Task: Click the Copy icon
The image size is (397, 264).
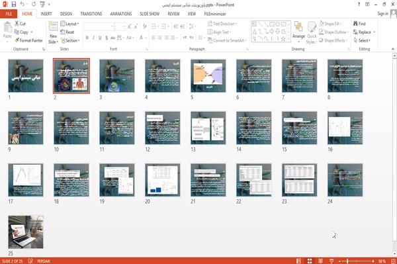Action: coord(17,32)
